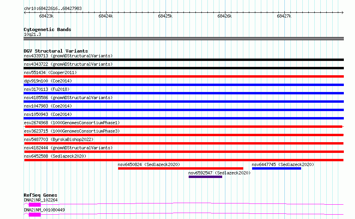Click the ruler's right arrowhead
The height and width of the screenshot is (219, 355).
coord(342,12)
